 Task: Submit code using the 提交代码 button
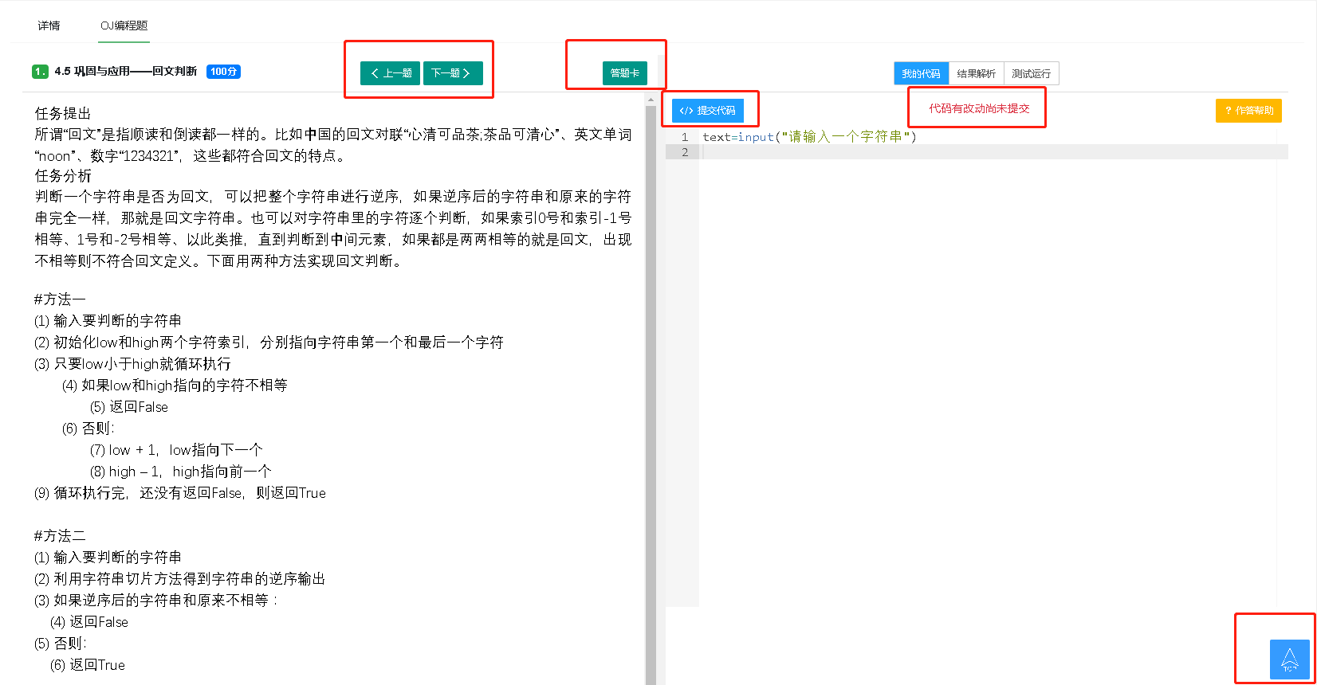click(708, 111)
